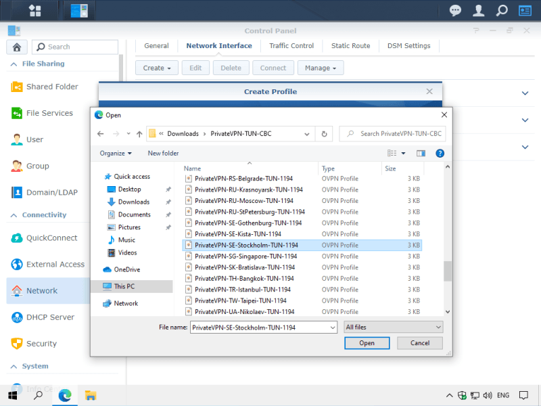
Task: Expand the Organize menu
Action: coord(116,154)
